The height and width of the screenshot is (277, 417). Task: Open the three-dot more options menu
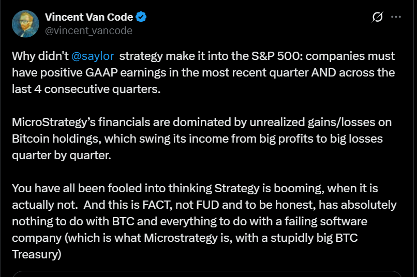tap(396, 17)
